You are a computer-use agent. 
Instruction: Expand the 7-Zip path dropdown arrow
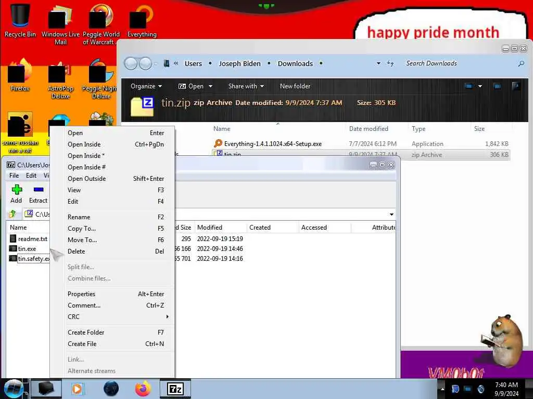pos(391,215)
